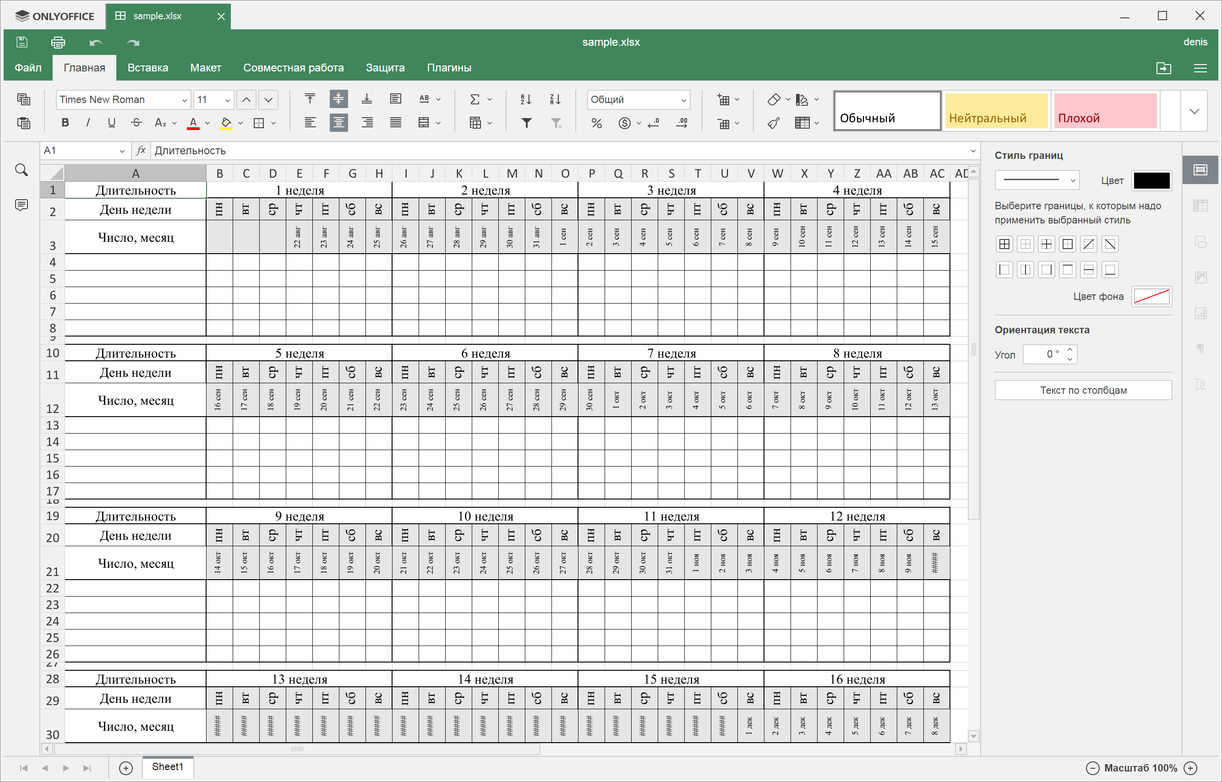Expand the cell styles gallery
The height and width of the screenshot is (782, 1222).
(x=1195, y=111)
